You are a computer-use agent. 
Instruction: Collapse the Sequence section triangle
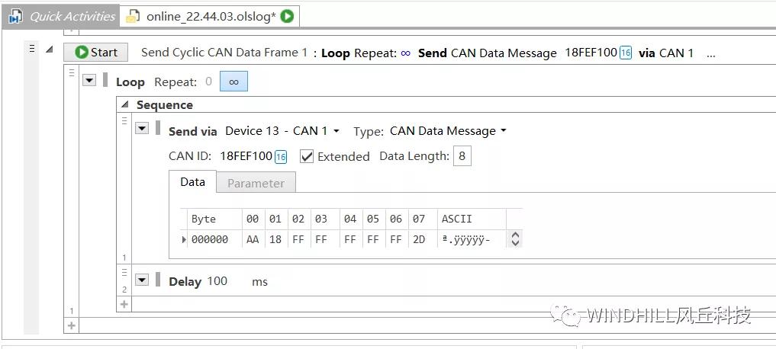(x=126, y=105)
